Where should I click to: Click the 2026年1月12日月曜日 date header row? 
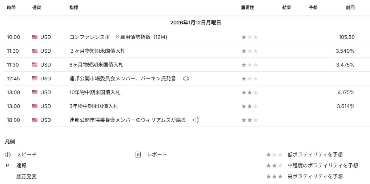[196, 23]
